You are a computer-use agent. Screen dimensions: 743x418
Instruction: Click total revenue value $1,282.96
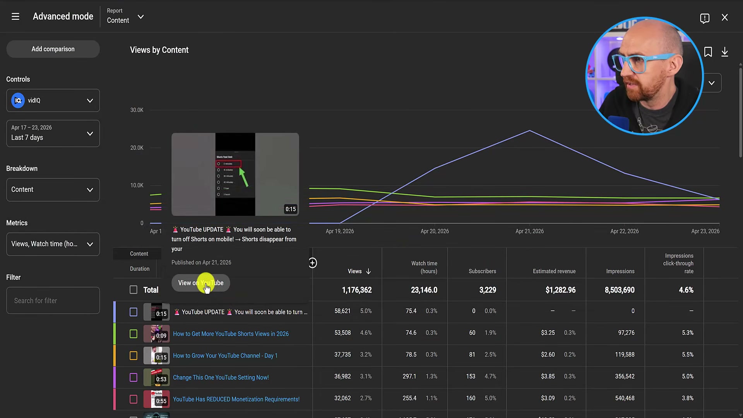pos(560,290)
